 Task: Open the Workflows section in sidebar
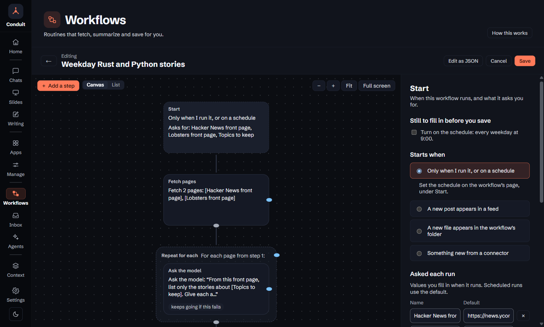coord(15,197)
